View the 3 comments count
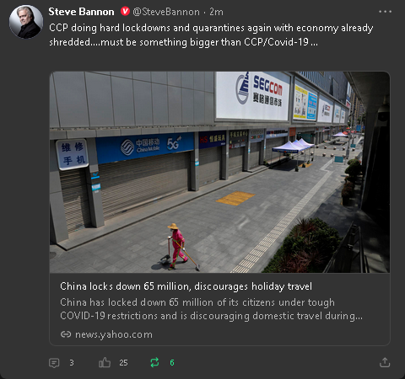This screenshot has height=379, width=405. click(72, 363)
